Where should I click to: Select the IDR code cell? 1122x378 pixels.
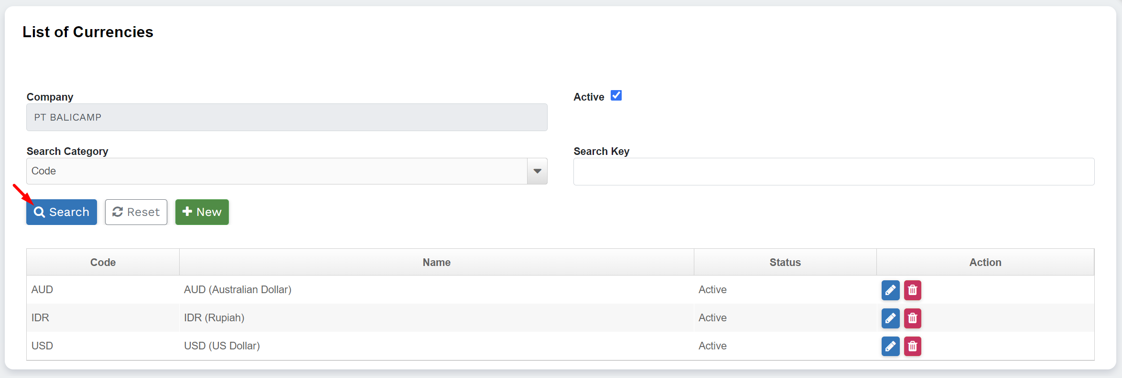coord(41,318)
